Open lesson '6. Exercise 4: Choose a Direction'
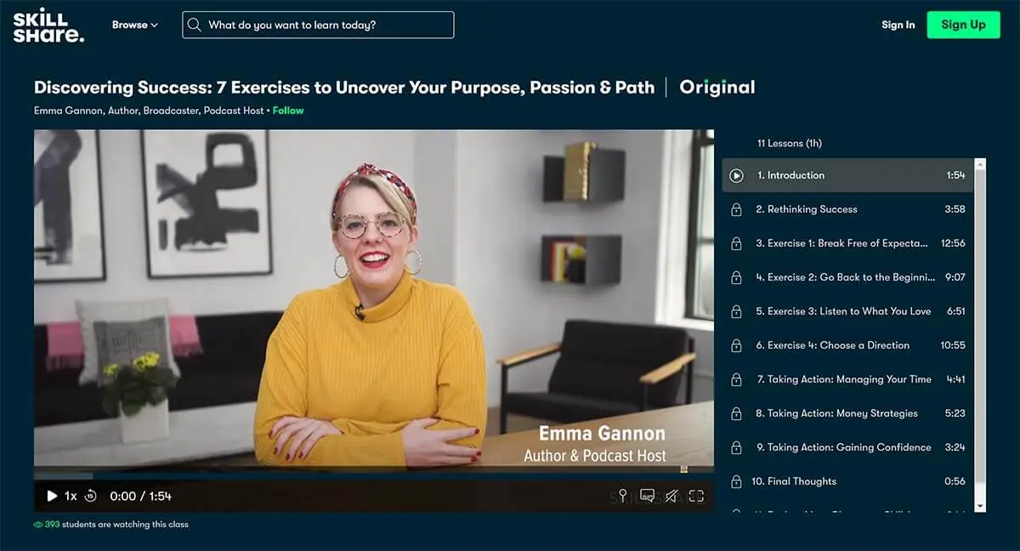1020x551 pixels. pyautogui.click(x=848, y=345)
